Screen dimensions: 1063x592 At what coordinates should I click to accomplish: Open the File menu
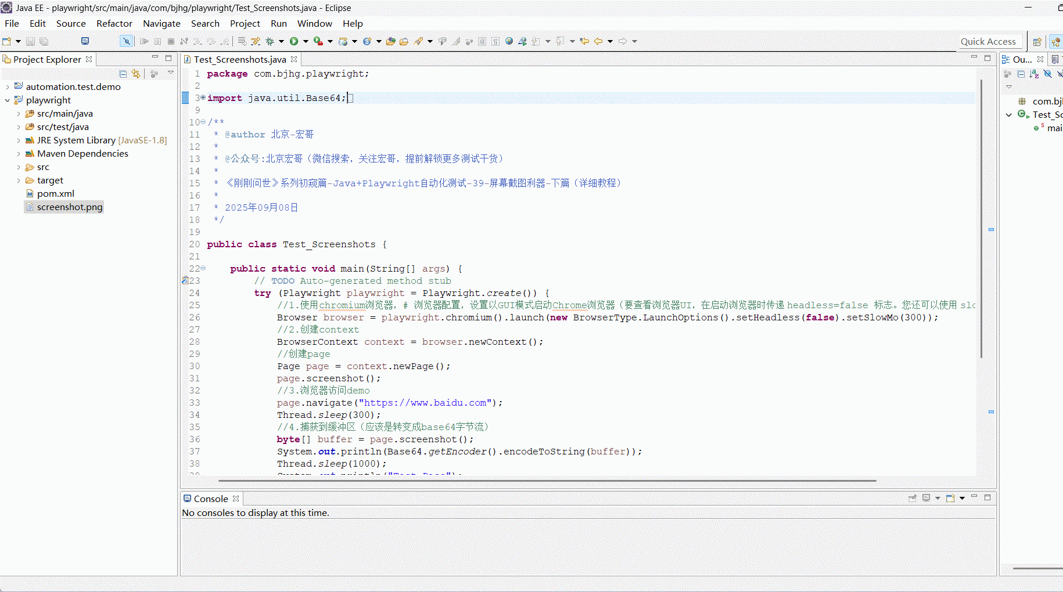(12, 23)
